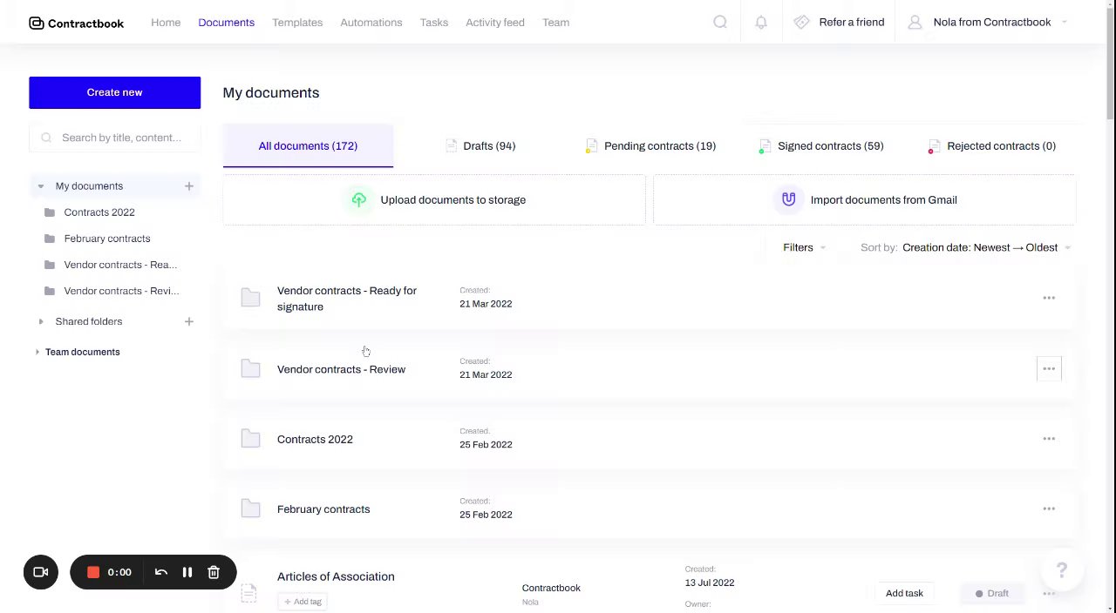Image resolution: width=1116 pixels, height=613 pixels.
Task: Click the plus icon beside My documents
Action: tap(188, 186)
